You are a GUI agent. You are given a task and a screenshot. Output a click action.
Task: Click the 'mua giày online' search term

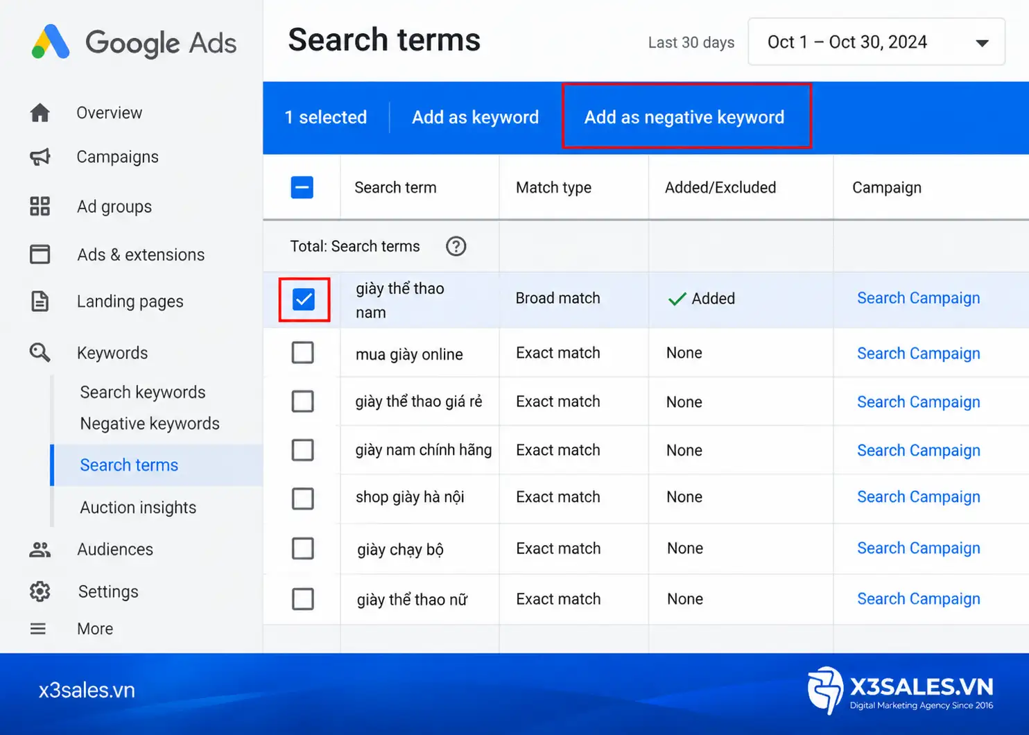[x=409, y=354]
